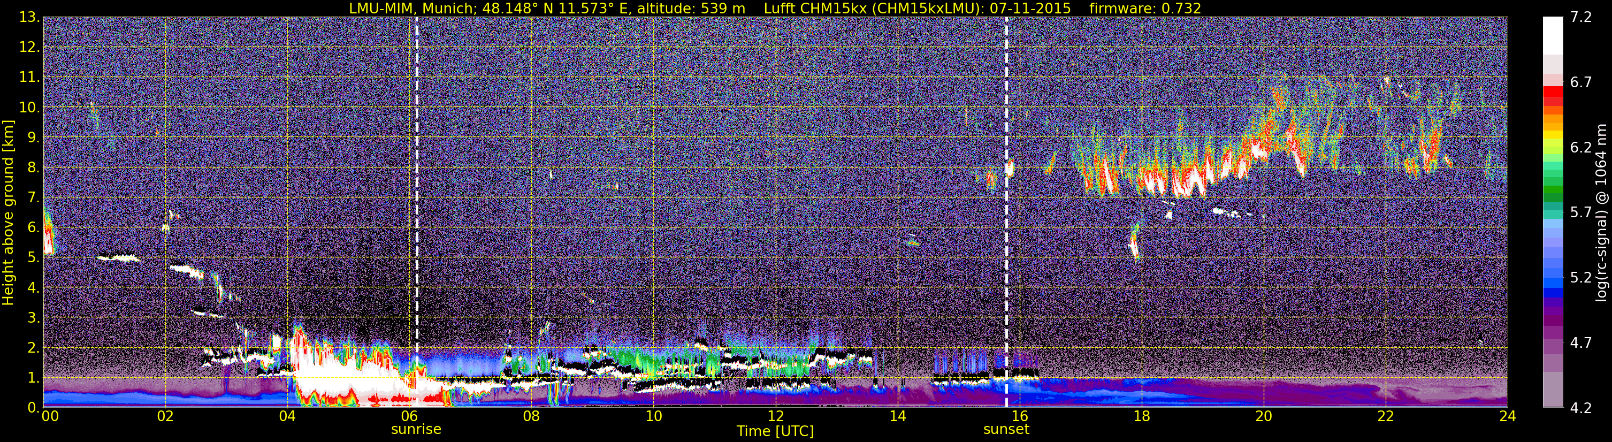Screen dimensions: 1612x442
Task: Click the time axis tick label 02
Action: point(165,416)
